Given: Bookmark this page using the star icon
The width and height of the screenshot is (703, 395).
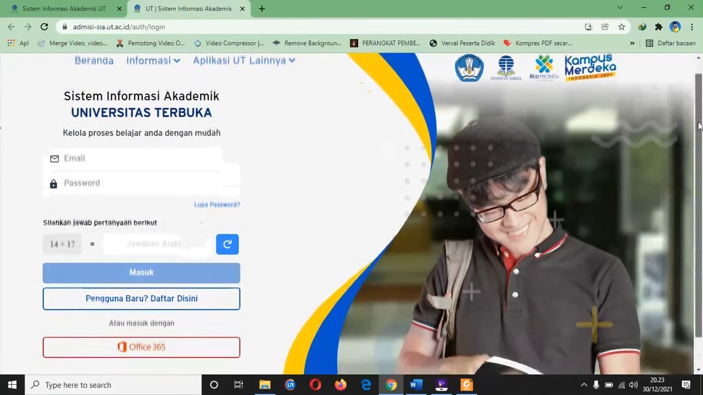Looking at the screenshot, I should pos(622,27).
